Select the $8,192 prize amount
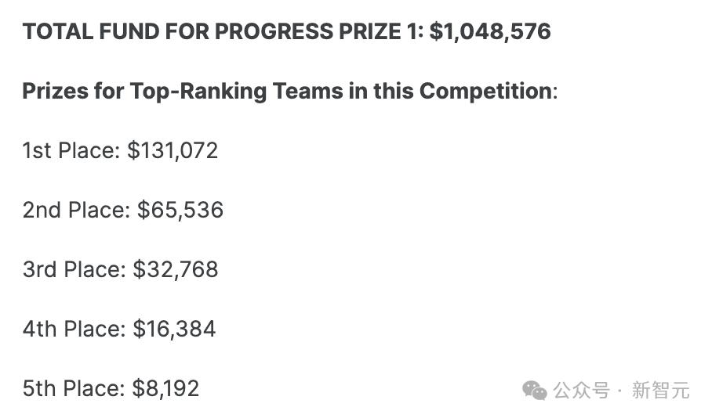The height and width of the screenshot is (418, 712). click(x=165, y=388)
